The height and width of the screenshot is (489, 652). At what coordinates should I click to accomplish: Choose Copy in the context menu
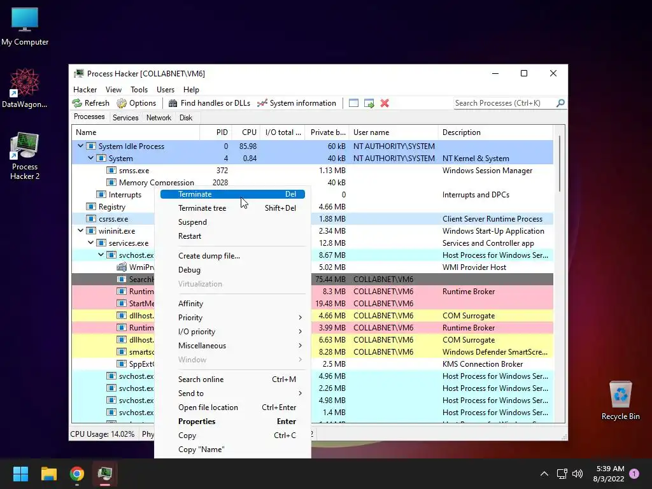point(232,436)
